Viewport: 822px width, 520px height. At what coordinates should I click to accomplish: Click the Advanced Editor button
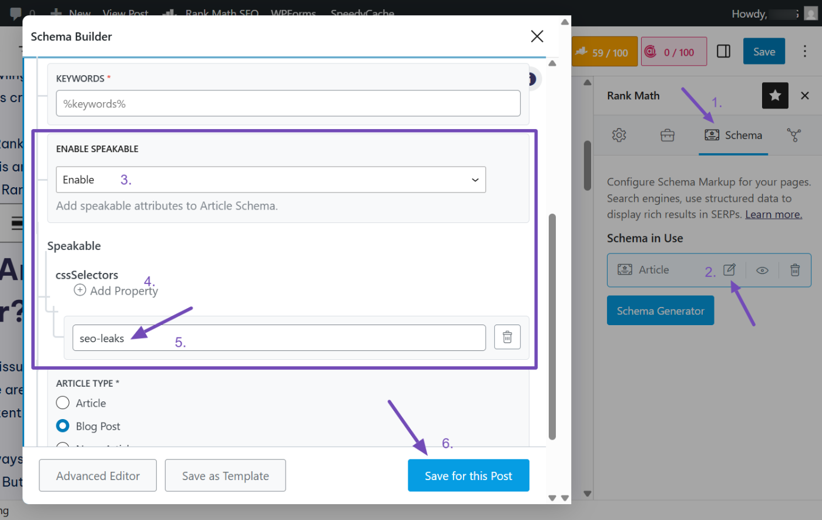tap(98, 475)
